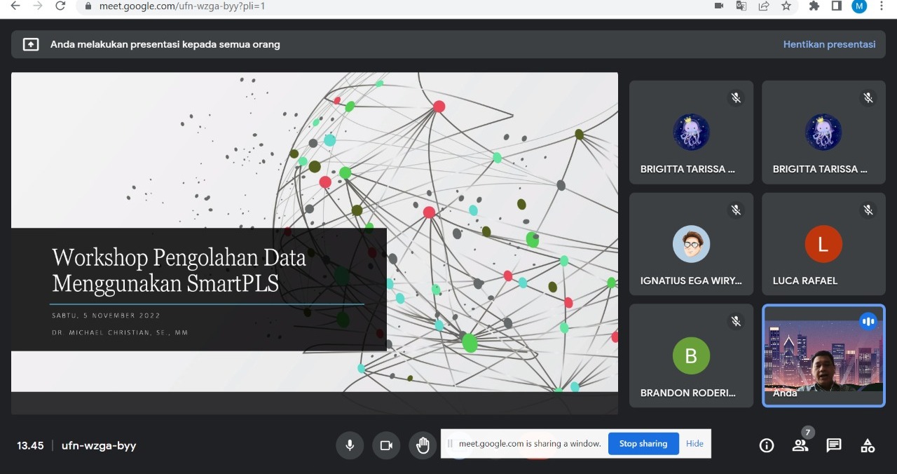Click muted mic icon on LUCA RAFAEL tile
Viewport: 897px width, 474px height.
[868, 210]
